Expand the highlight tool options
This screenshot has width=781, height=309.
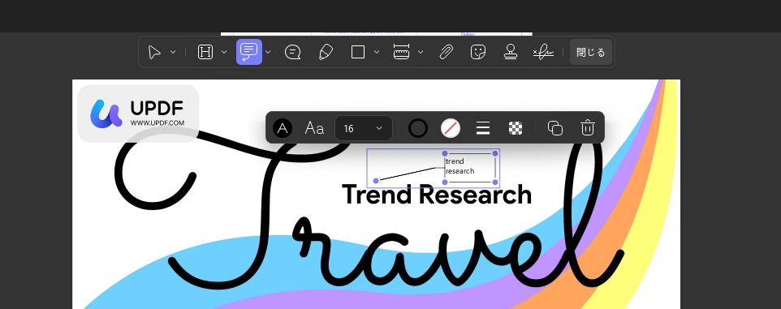click(223, 52)
